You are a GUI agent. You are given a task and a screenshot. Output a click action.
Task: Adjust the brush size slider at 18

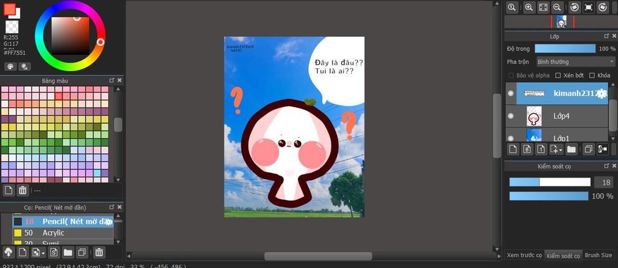click(x=550, y=182)
